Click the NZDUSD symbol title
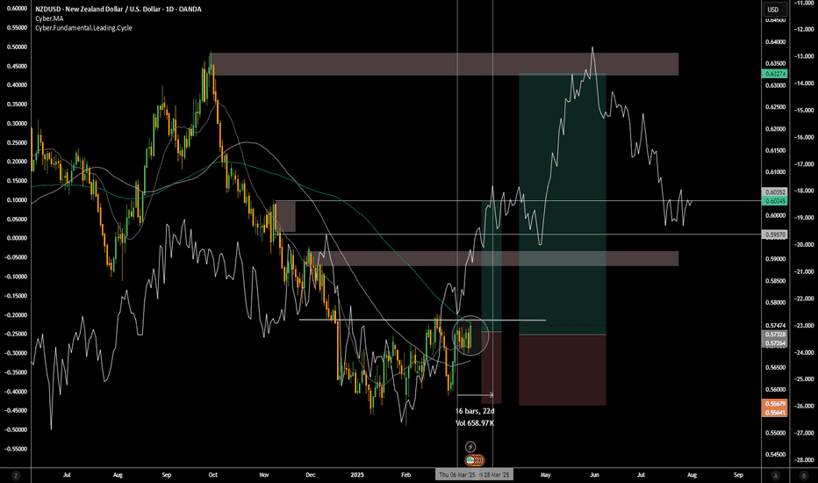The image size is (818, 483). point(118,9)
